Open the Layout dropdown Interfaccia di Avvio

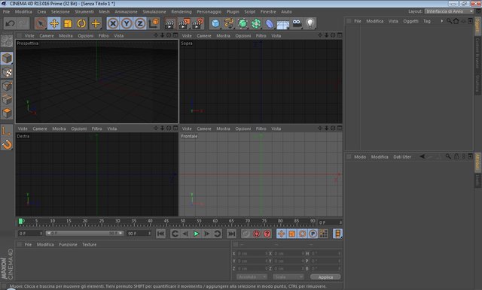click(x=449, y=11)
